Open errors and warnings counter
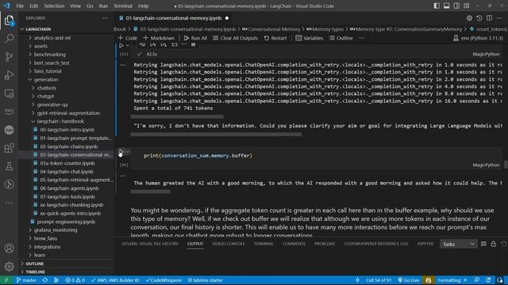This screenshot has height=285, width=508. pyautogui.click(x=75, y=280)
